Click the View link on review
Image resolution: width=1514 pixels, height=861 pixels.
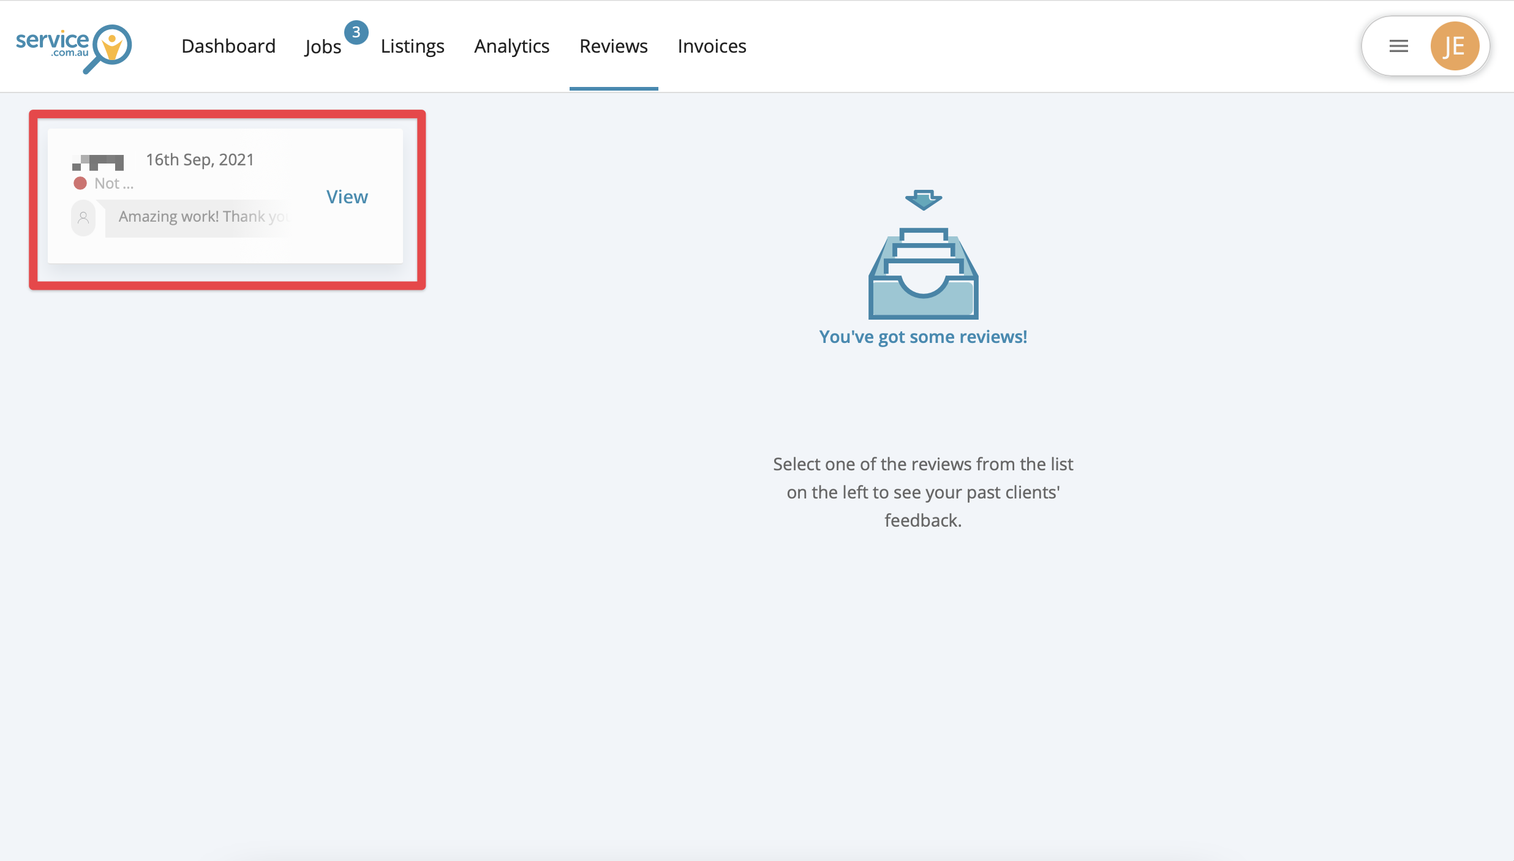[347, 197]
